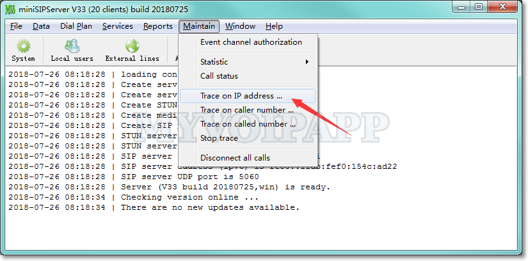Open the File menu
The width and height of the screenshot is (528, 261).
pyautogui.click(x=16, y=26)
